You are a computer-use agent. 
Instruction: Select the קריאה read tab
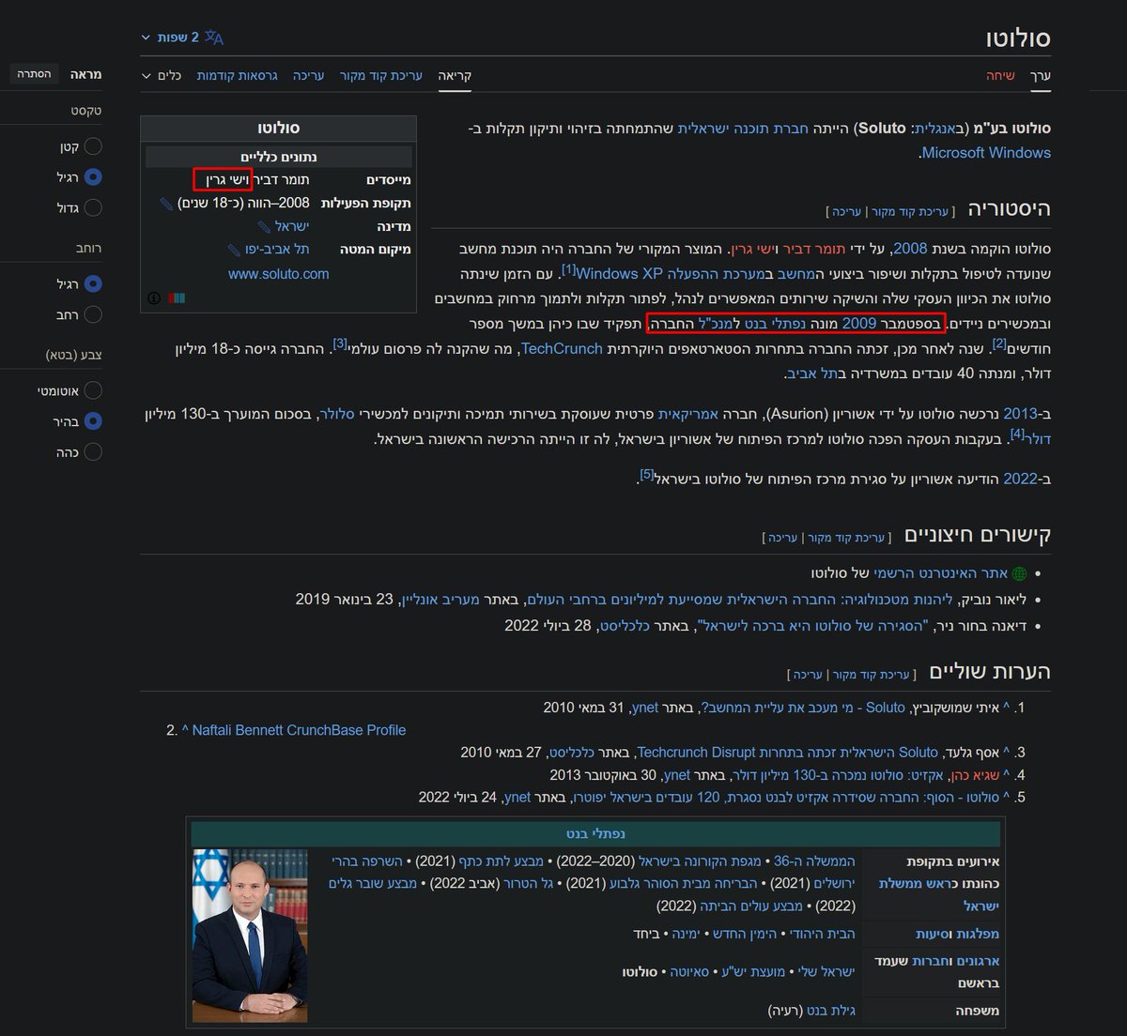point(455,75)
